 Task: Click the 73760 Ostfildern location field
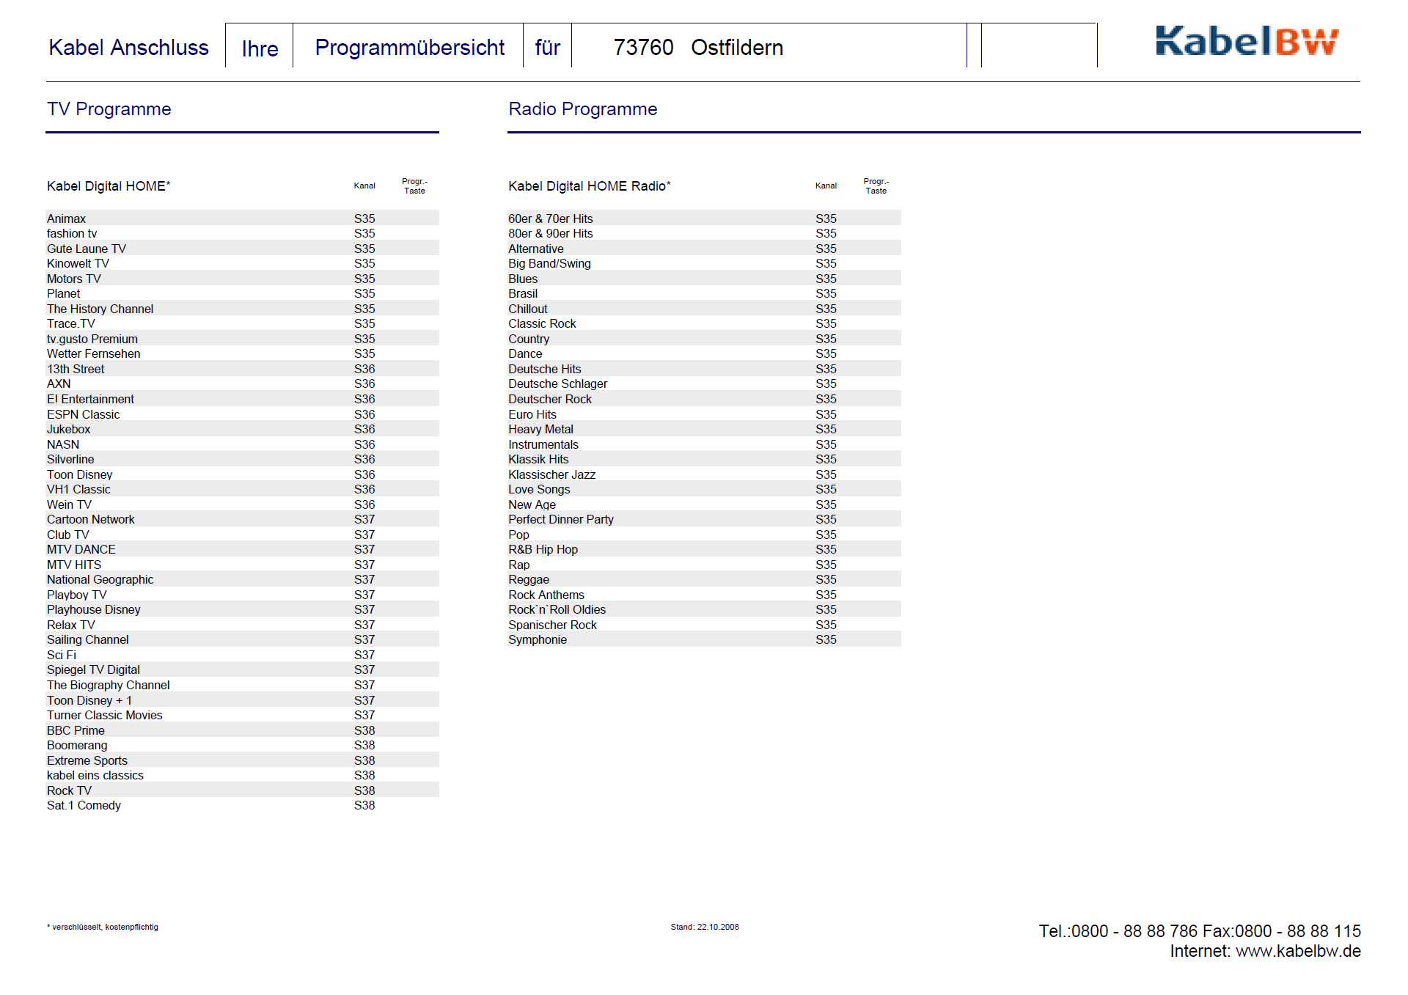pos(697,48)
